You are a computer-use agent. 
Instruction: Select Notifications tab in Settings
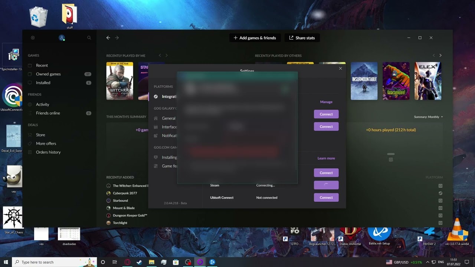(165, 136)
